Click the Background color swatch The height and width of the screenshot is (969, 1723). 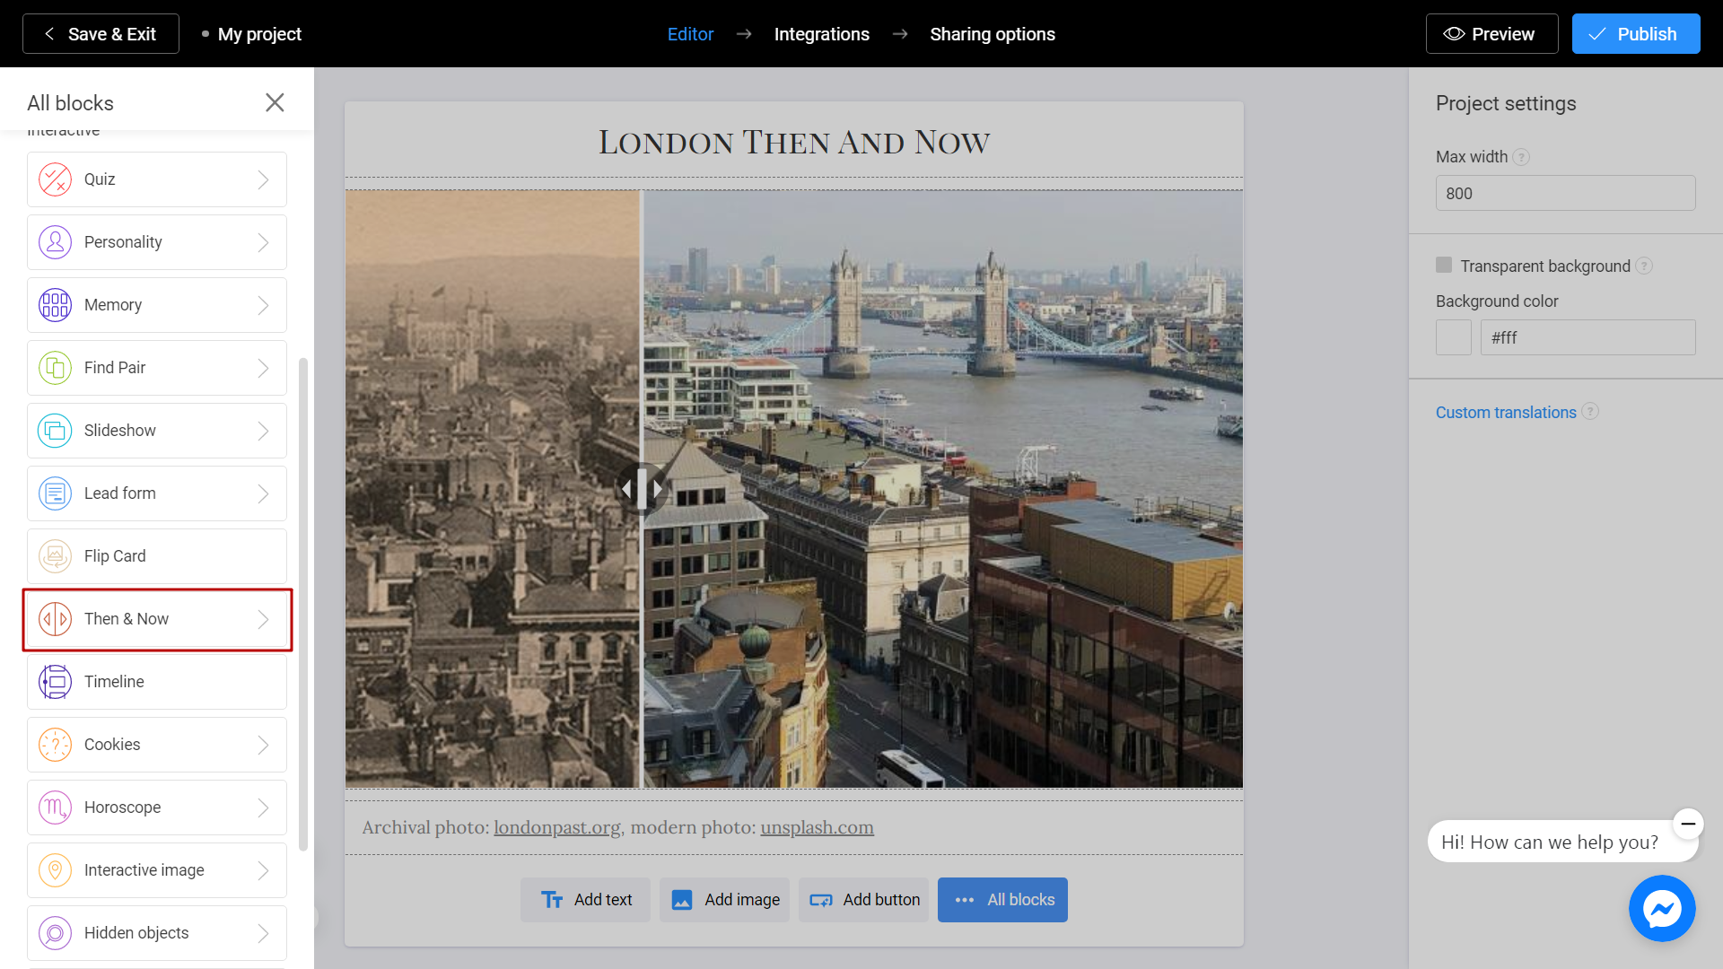[x=1453, y=337]
